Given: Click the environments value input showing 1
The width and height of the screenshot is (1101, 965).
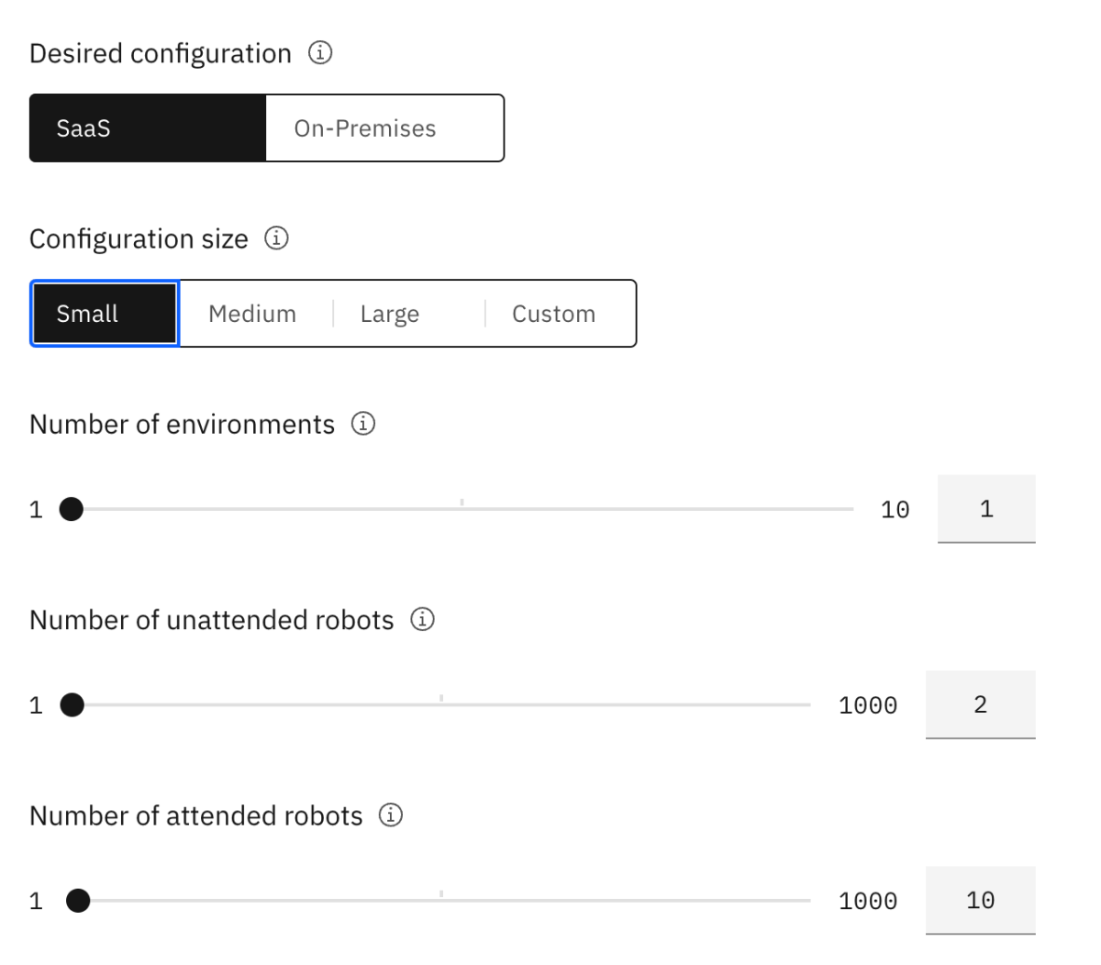Looking at the screenshot, I should pyautogui.click(x=986, y=509).
